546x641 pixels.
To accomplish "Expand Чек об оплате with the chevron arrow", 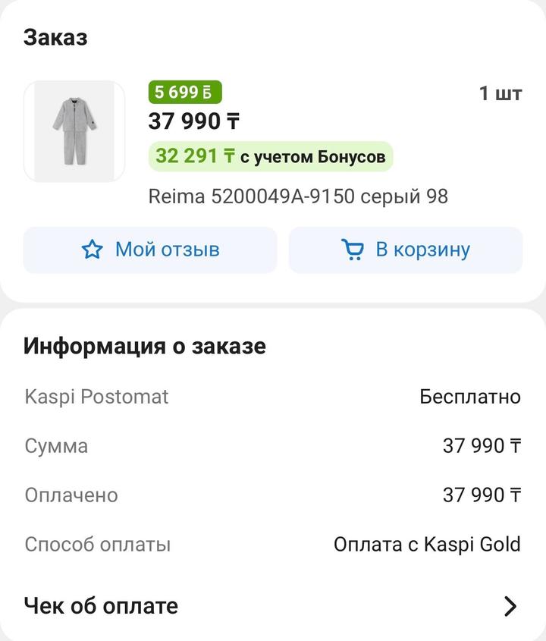I will coord(510,605).
